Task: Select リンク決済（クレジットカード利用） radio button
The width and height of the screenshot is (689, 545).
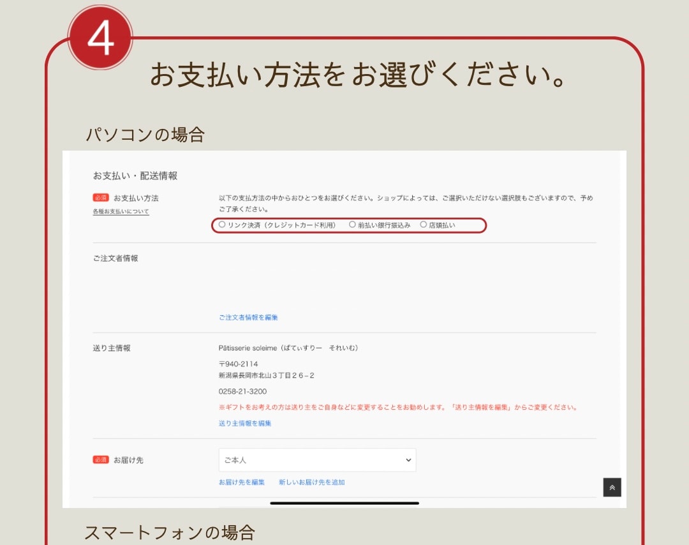Action: pyautogui.click(x=222, y=225)
